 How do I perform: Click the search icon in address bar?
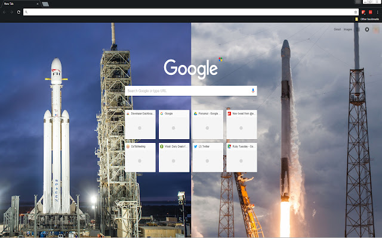[26, 12]
